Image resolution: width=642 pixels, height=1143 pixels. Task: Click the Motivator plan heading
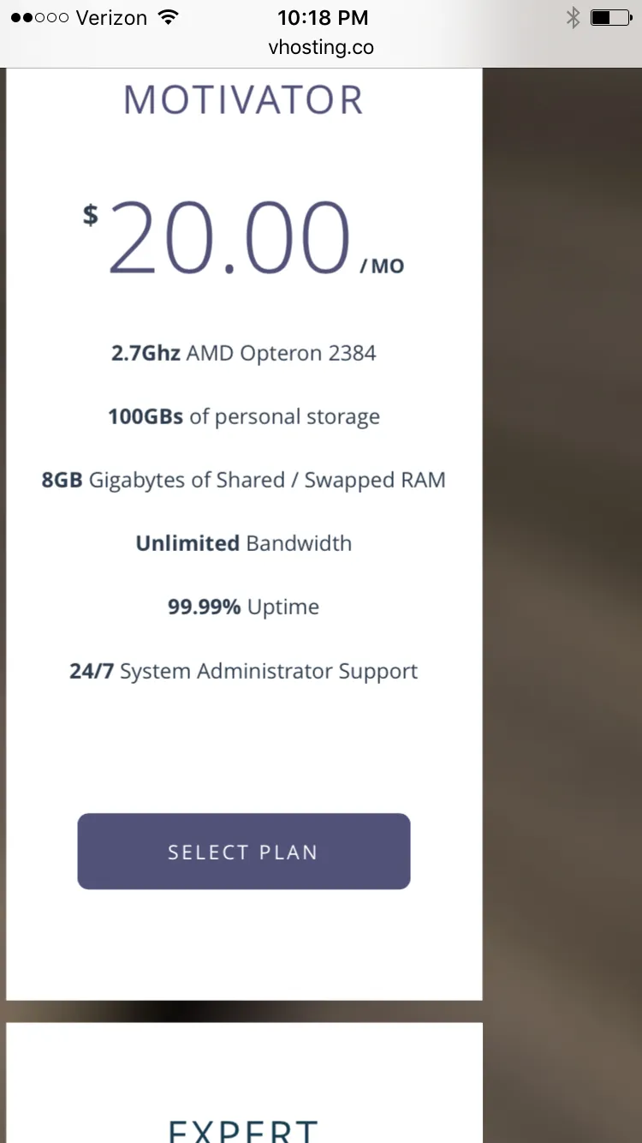click(244, 100)
